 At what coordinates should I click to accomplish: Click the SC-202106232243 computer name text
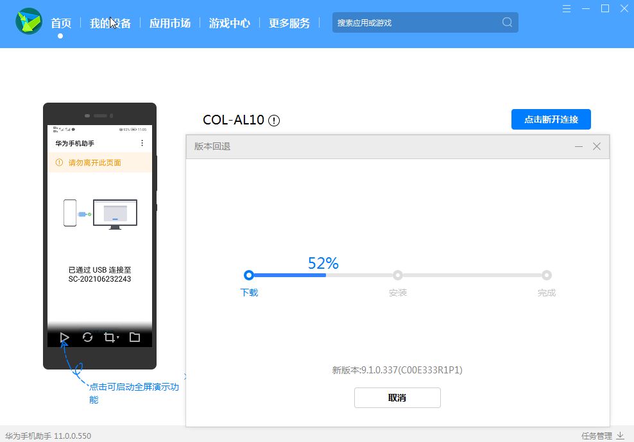click(99, 279)
